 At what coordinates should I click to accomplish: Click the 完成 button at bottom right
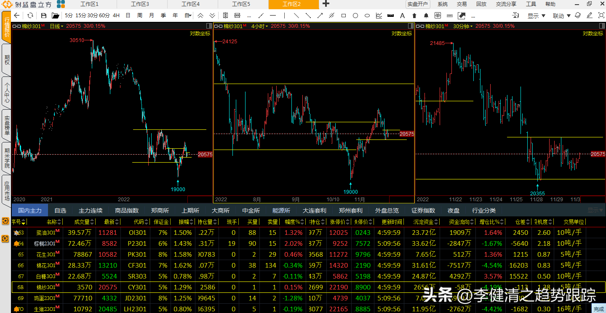(x=598, y=309)
